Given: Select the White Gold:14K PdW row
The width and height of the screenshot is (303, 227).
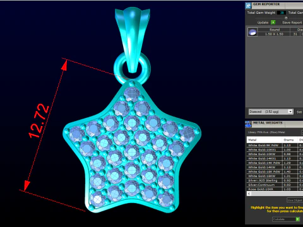Looking at the screenshot, I should [x=275, y=163].
